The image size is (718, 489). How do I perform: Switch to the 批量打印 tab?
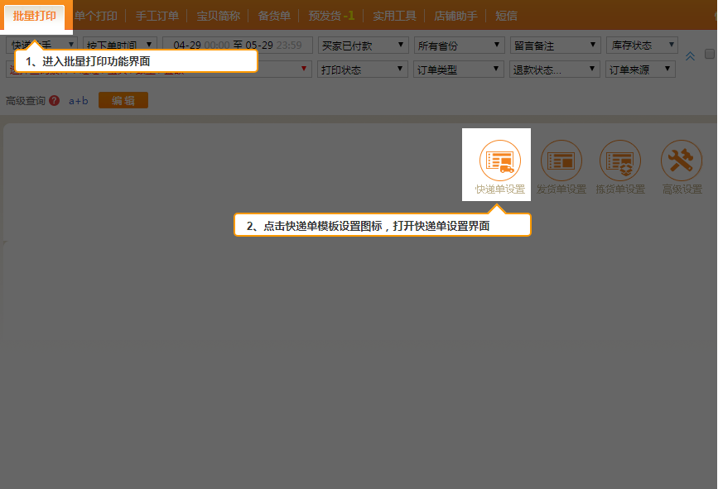pyautogui.click(x=35, y=16)
